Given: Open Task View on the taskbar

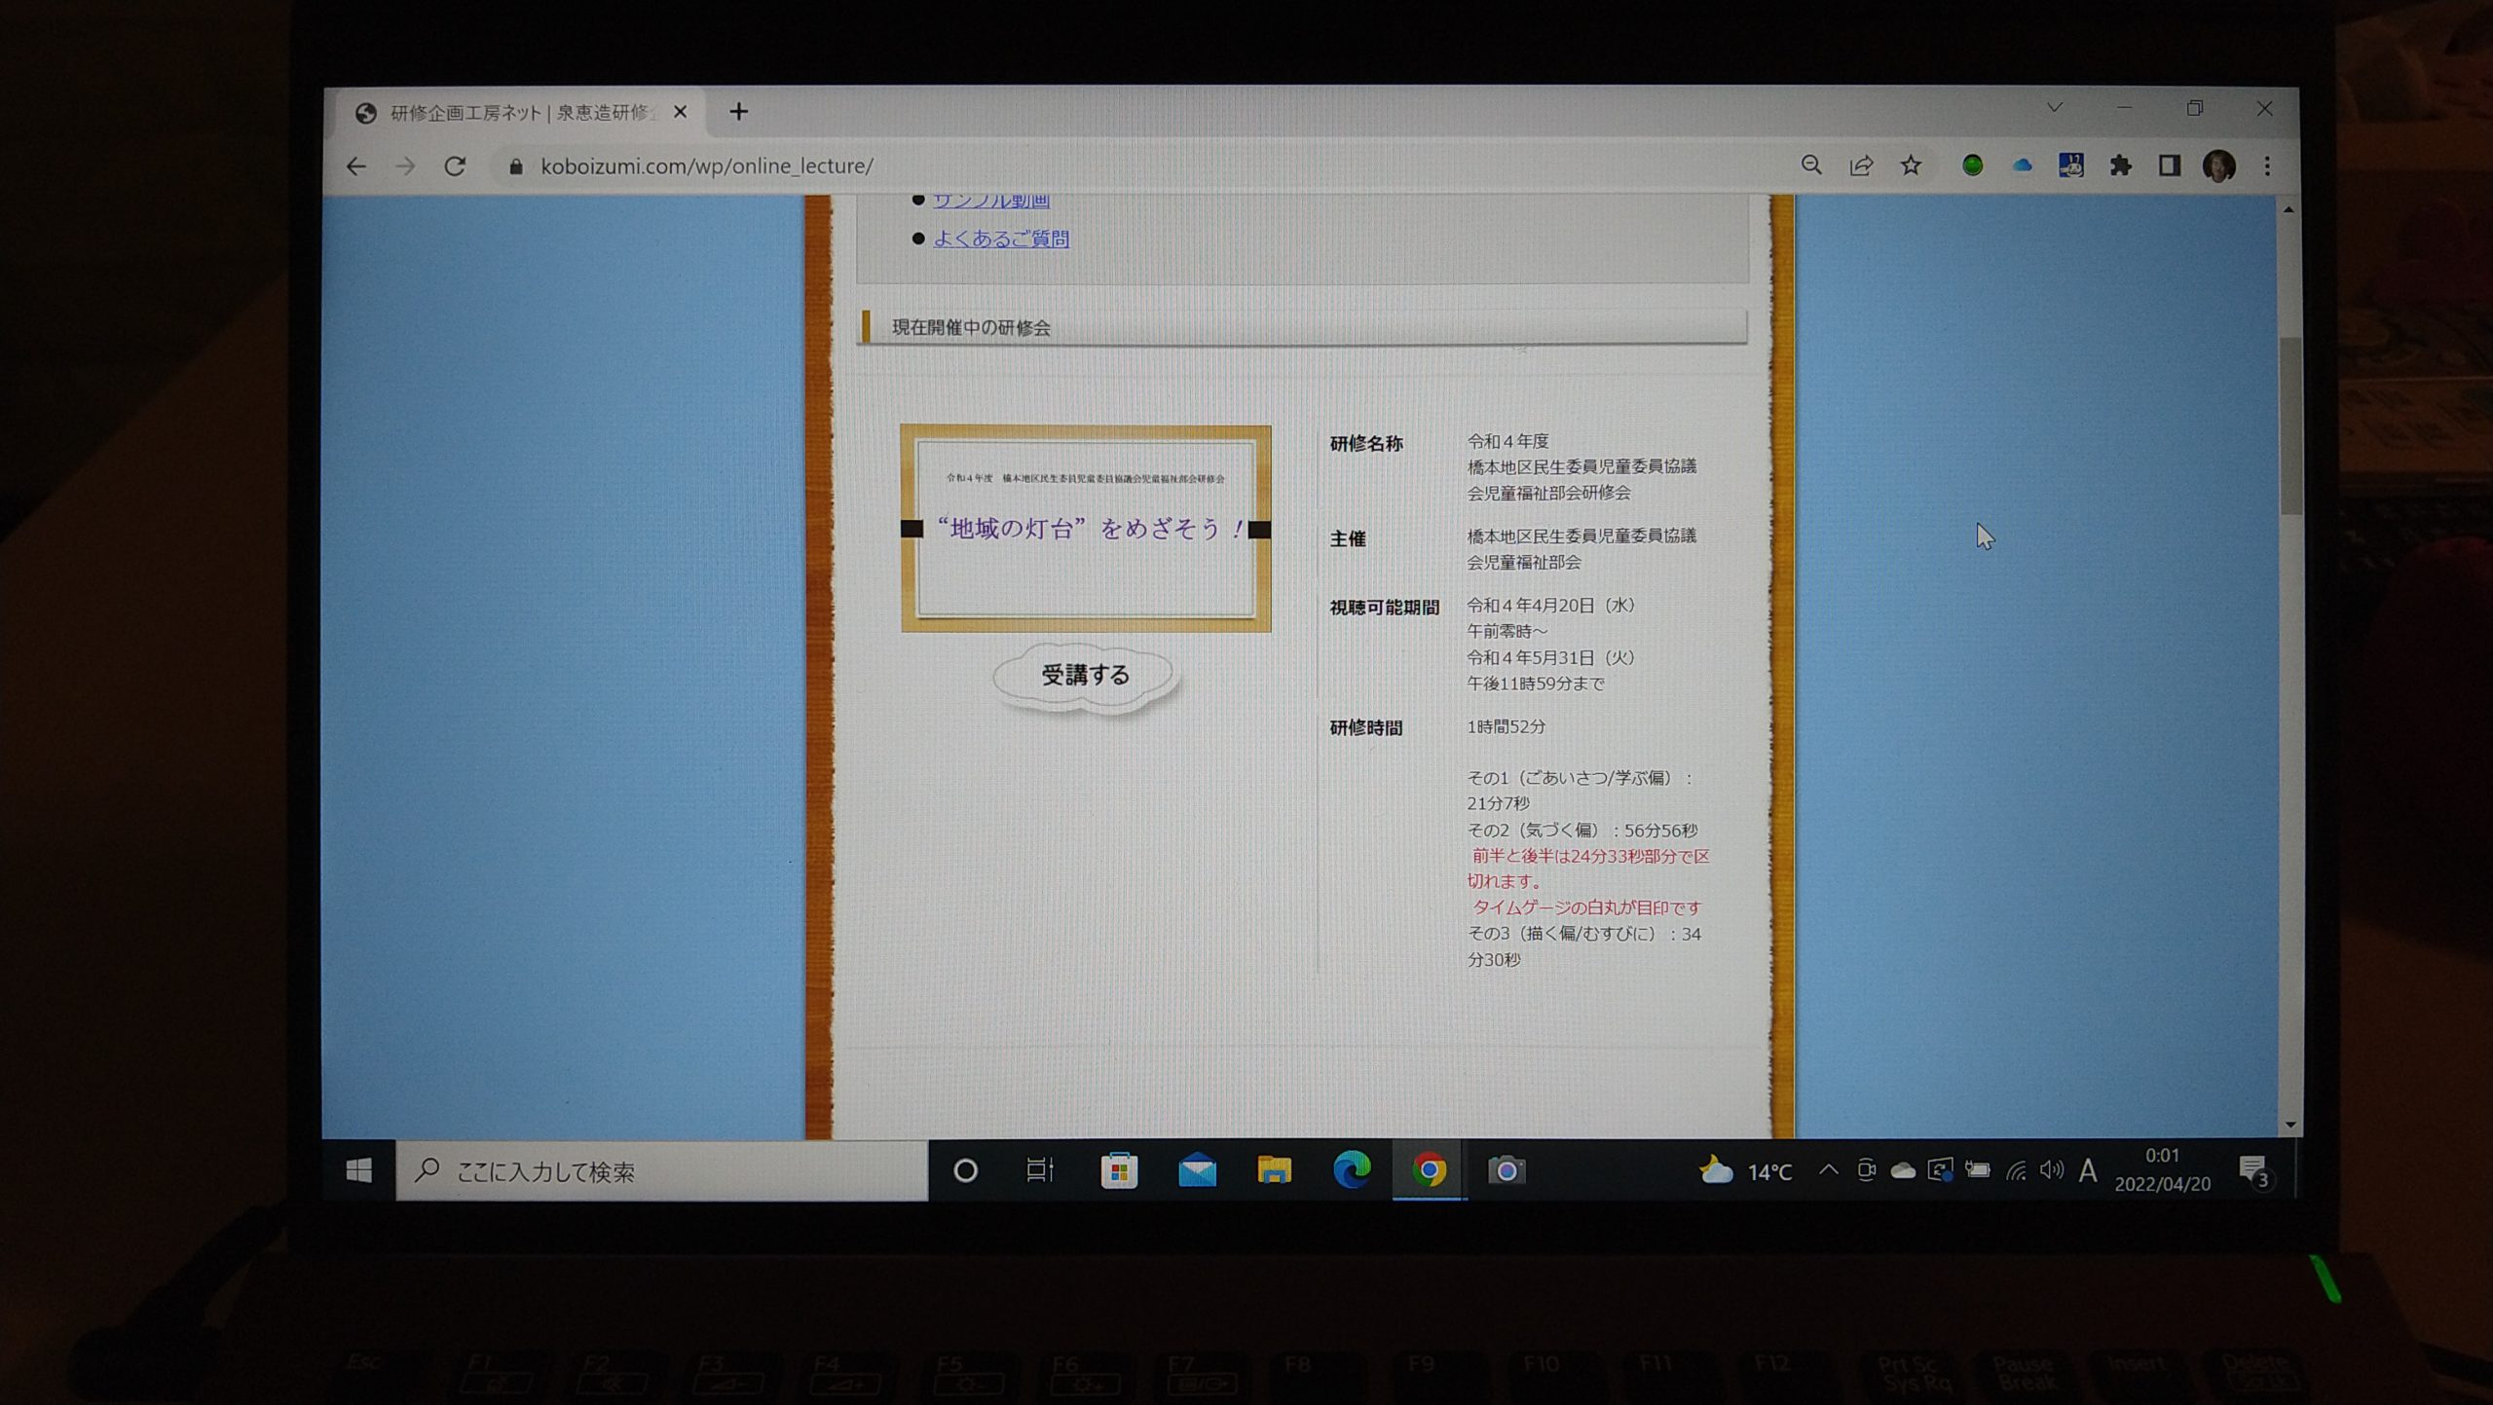Looking at the screenshot, I should pos(1040,1170).
